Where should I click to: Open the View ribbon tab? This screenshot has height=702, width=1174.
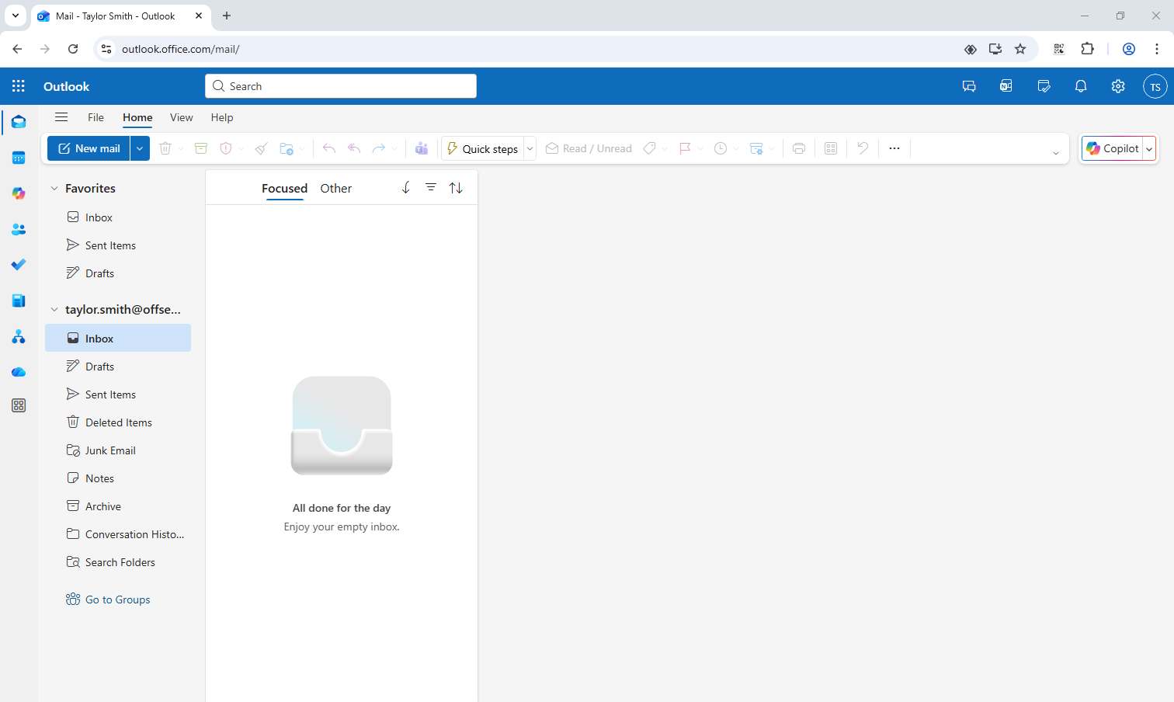tap(181, 117)
